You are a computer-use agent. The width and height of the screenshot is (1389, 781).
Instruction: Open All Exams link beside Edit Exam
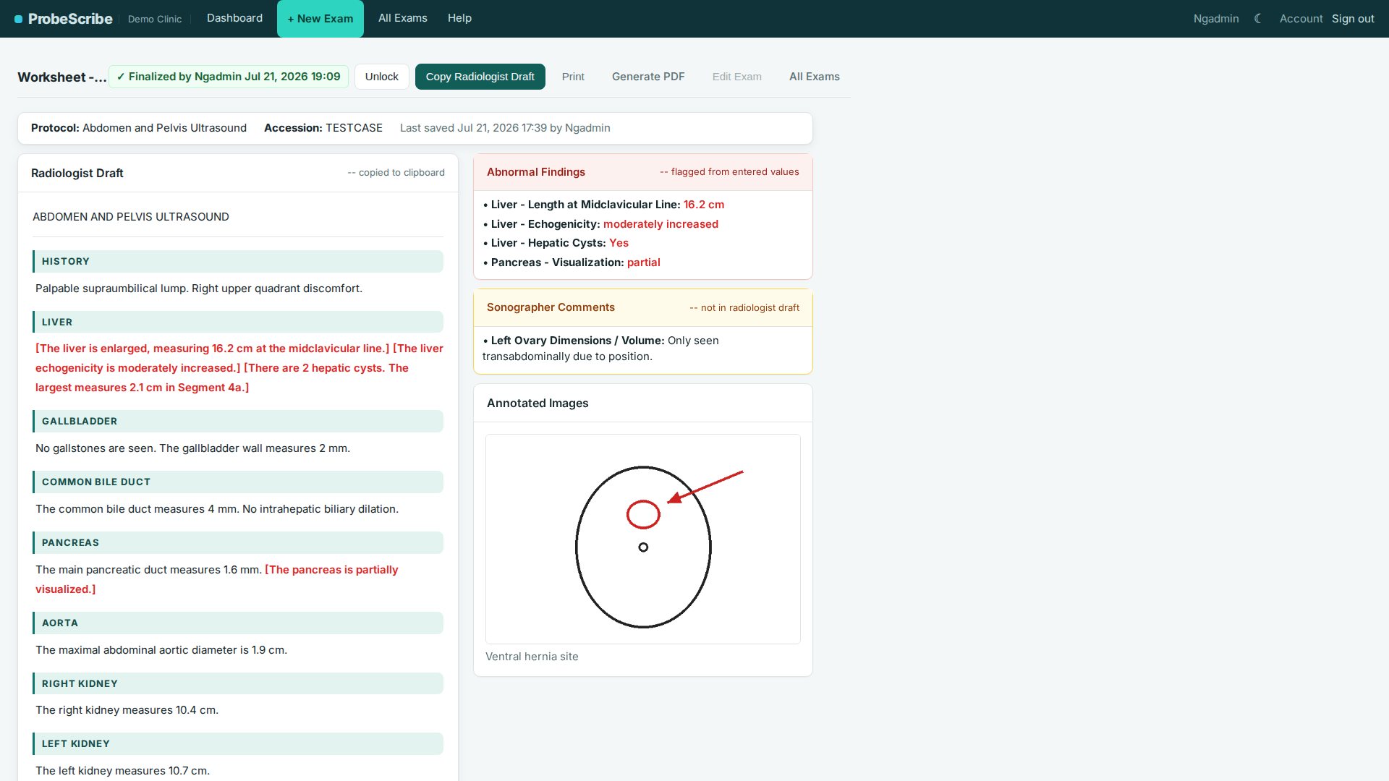[x=815, y=77]
